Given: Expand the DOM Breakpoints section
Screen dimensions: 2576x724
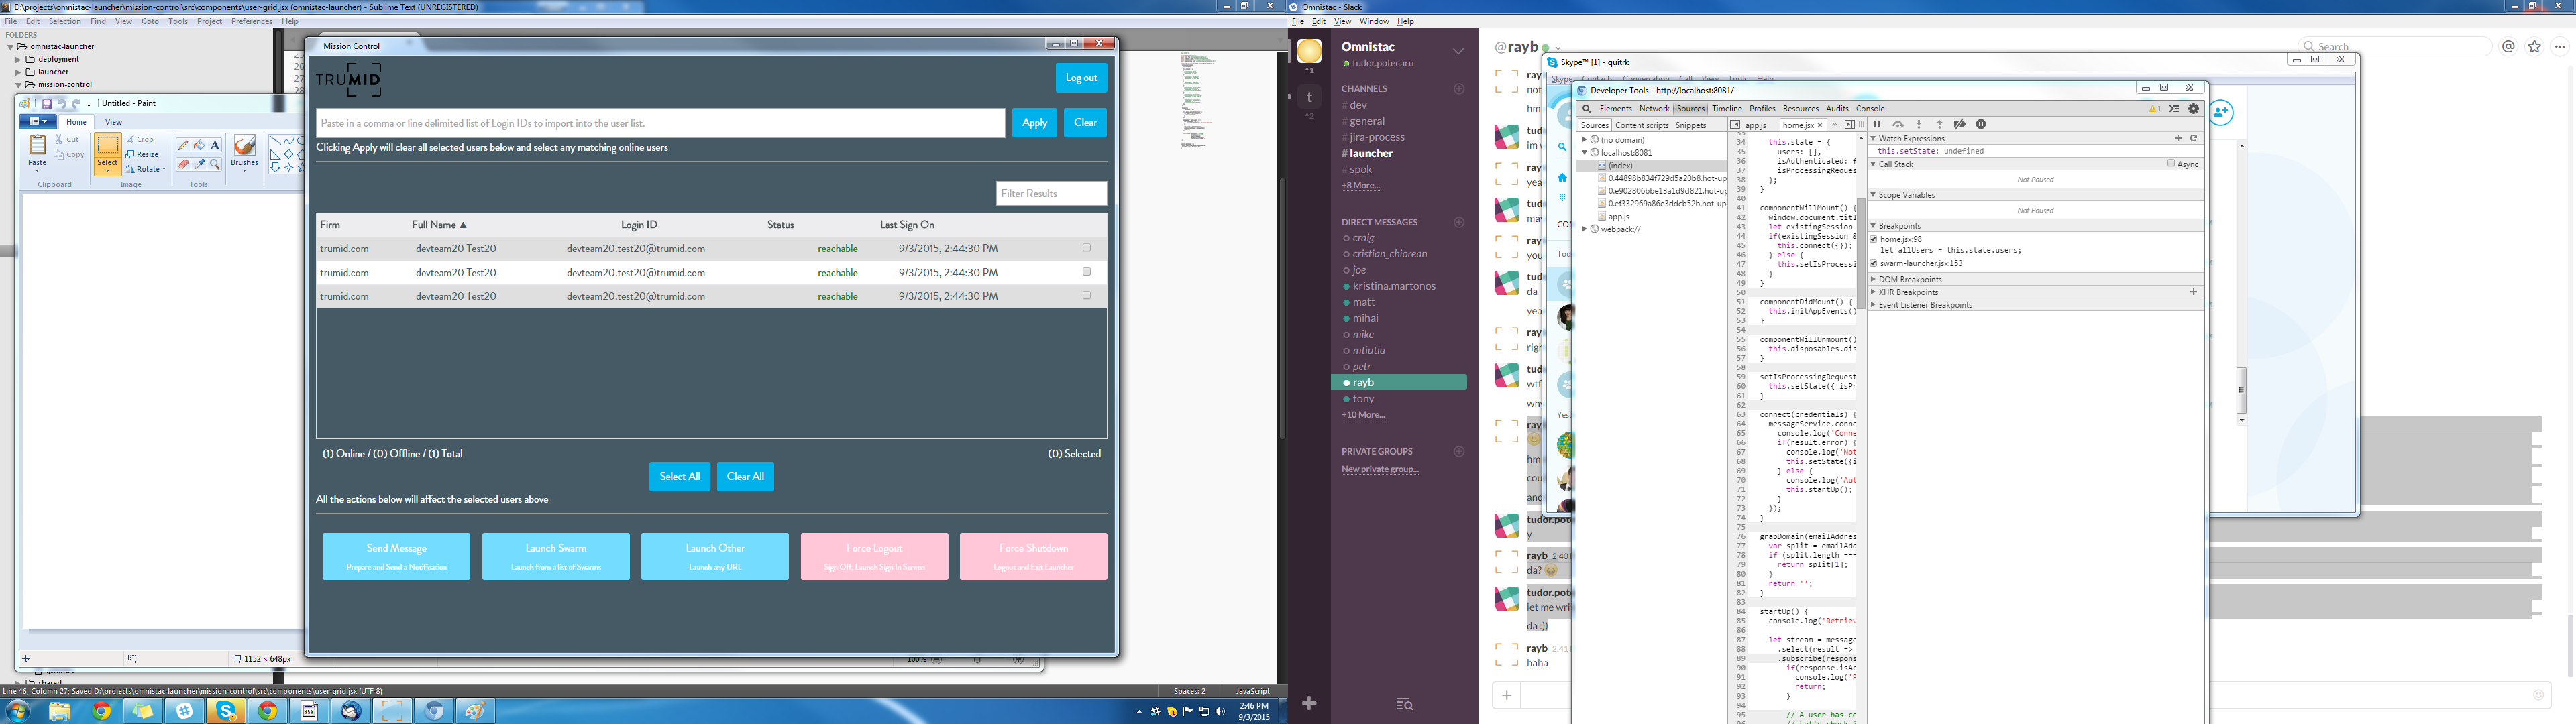Looking at the screenshot, I should tap(1873, 279).
